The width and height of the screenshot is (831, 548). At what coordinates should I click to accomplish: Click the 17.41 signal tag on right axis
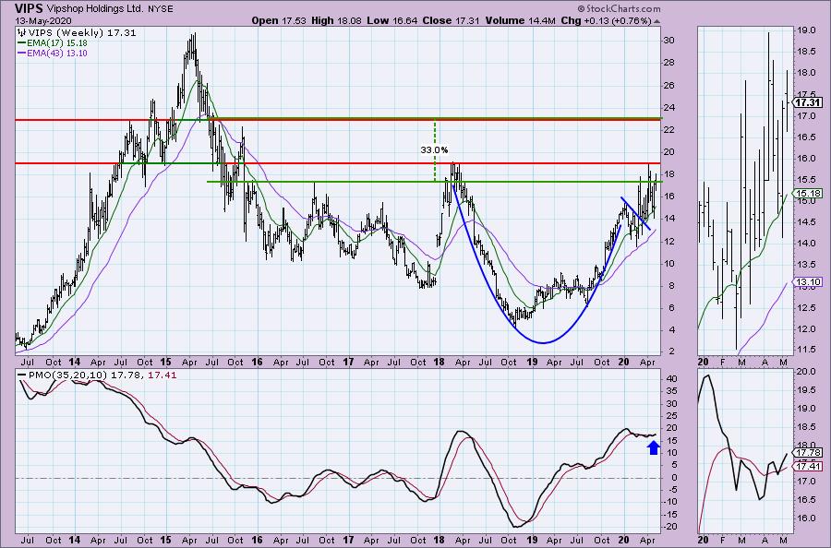click(808, 467)
